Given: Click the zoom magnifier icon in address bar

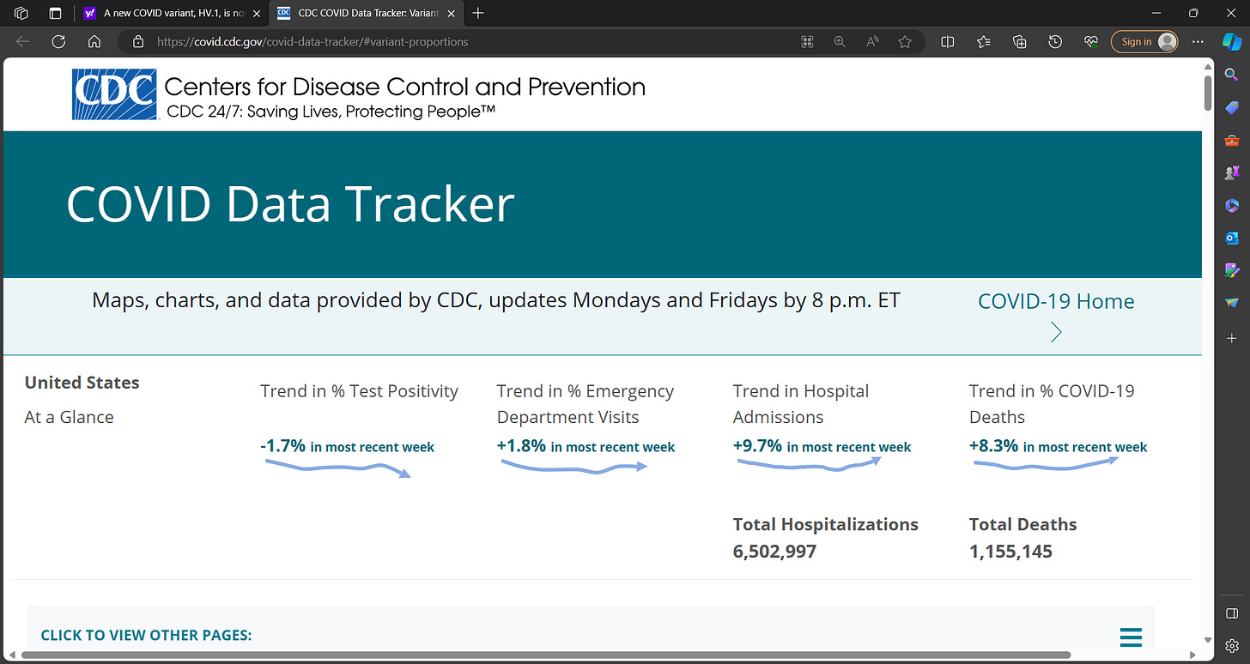Looking at the screenshot, I should click(x=840, y=41).
